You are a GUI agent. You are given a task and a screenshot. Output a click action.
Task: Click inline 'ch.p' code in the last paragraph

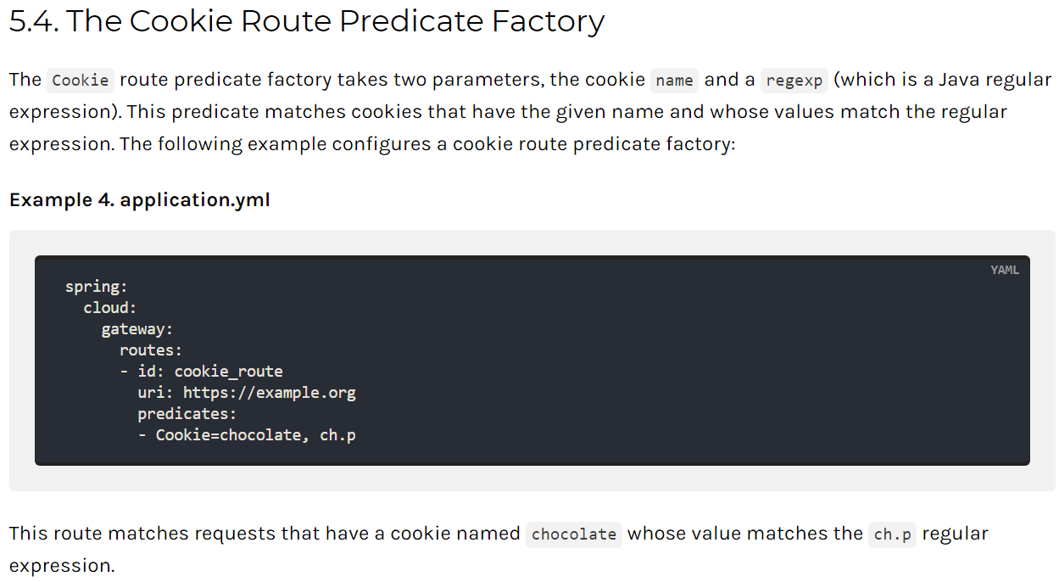coord(894,534)
